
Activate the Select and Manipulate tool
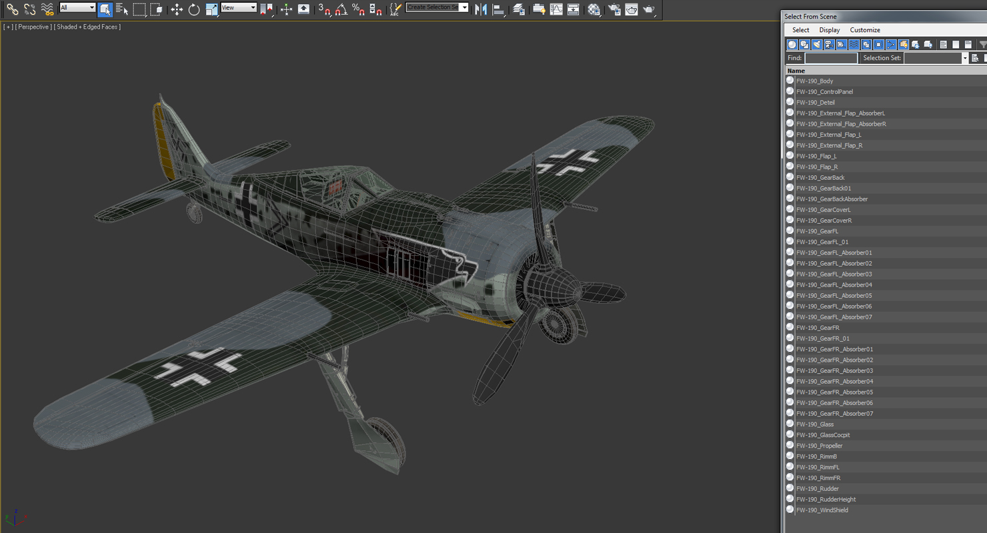pos(286,9)
